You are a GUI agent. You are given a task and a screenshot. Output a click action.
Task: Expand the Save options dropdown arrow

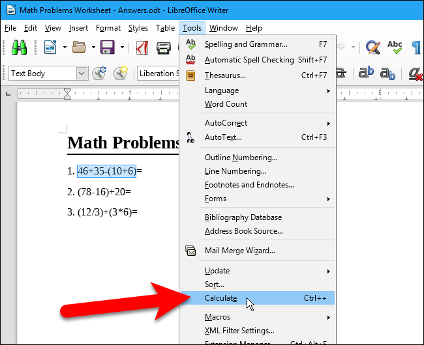point(122,48)
